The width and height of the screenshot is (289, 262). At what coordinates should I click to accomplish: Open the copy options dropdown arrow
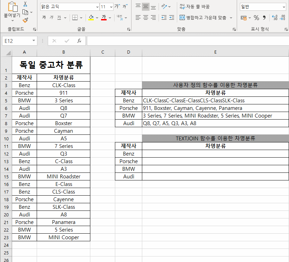click(31, 12)
